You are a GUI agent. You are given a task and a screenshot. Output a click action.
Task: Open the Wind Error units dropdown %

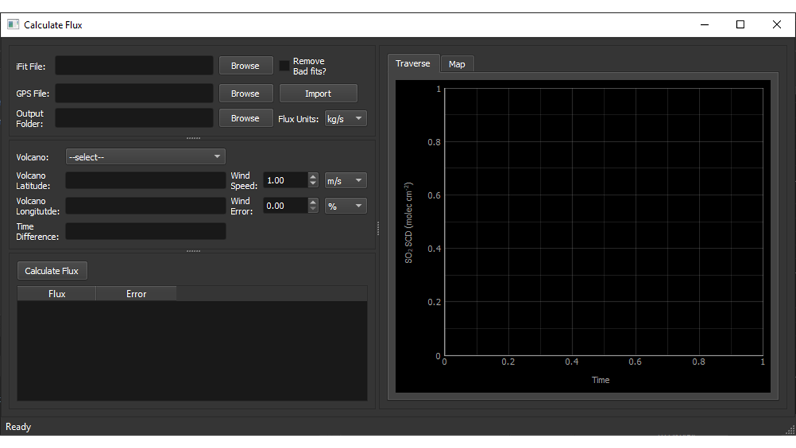(346, 206)
